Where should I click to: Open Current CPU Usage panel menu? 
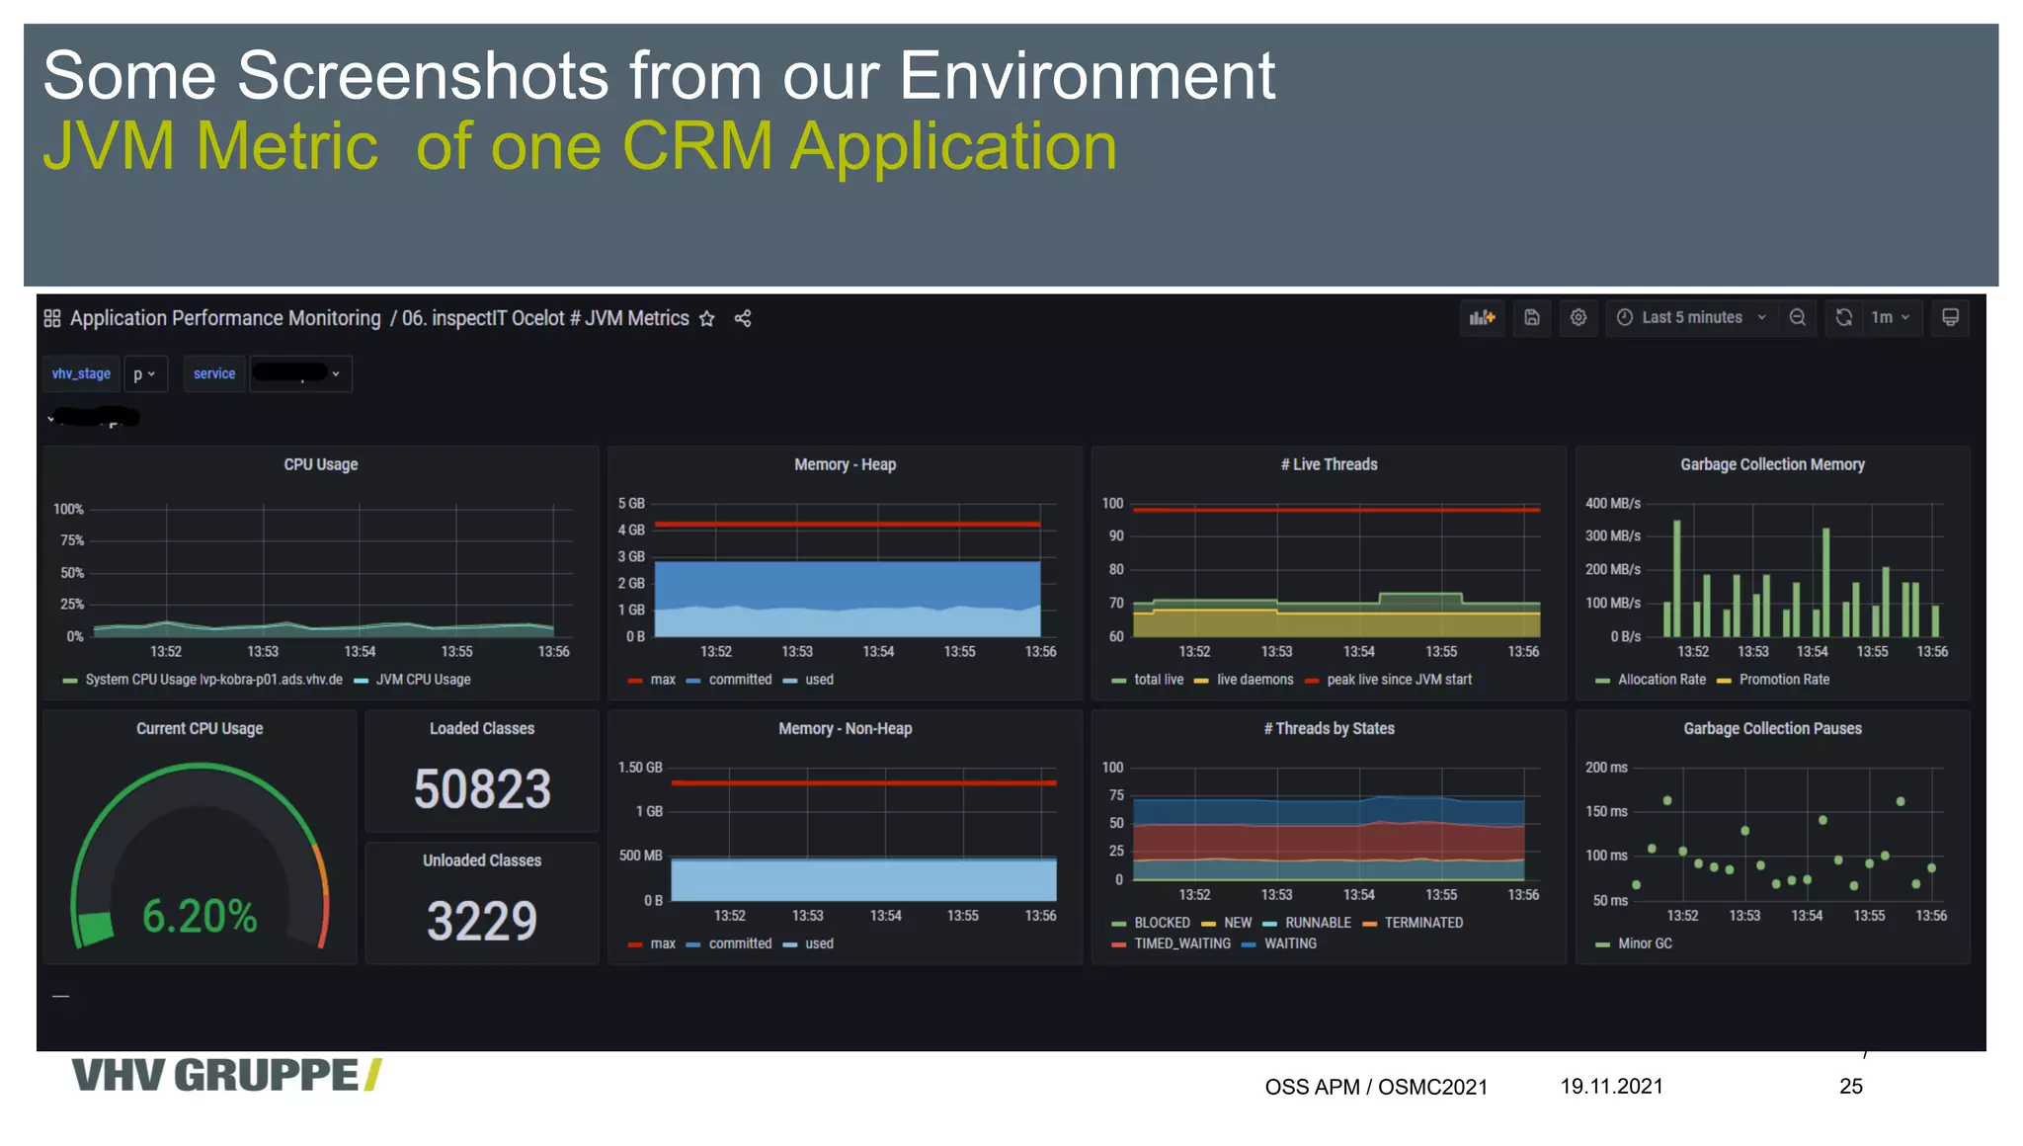point(200,728)
